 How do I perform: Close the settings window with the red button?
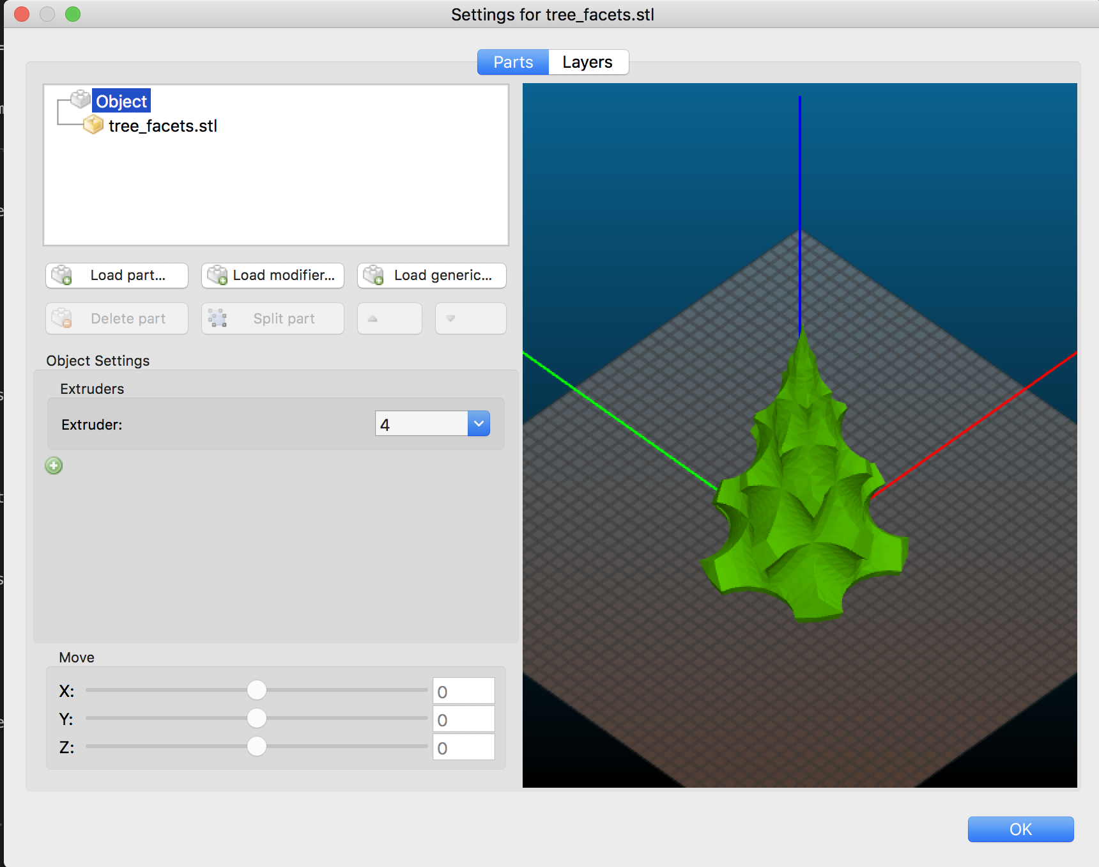pos(22,14)
